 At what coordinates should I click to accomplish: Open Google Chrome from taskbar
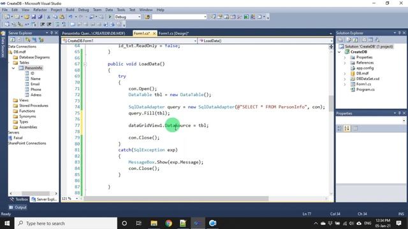[168, 223]
